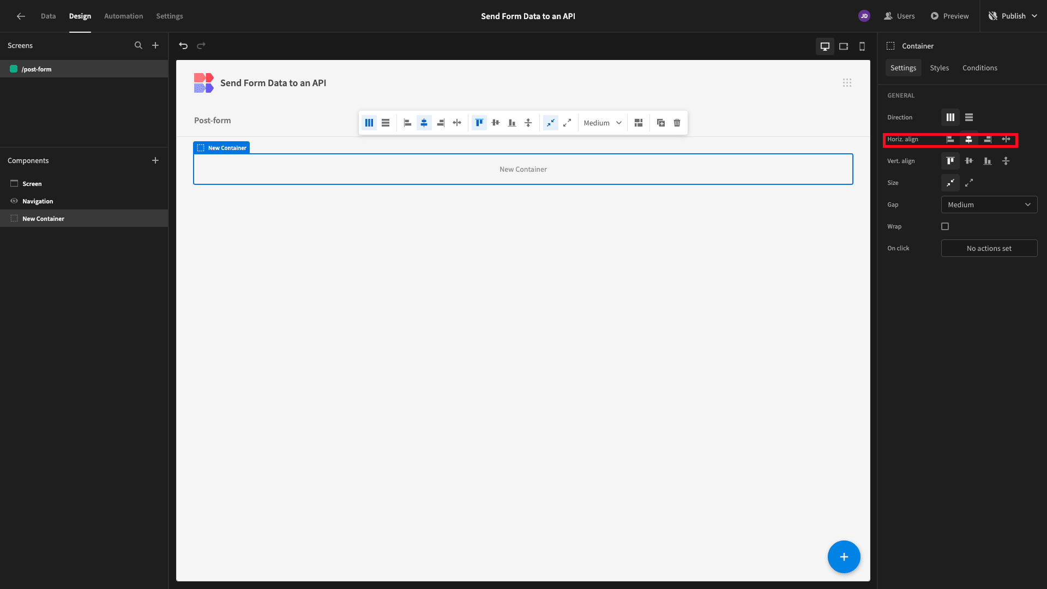Click the undo icon in toolbar
1047x589 pixels.
[x=183, y=46]
